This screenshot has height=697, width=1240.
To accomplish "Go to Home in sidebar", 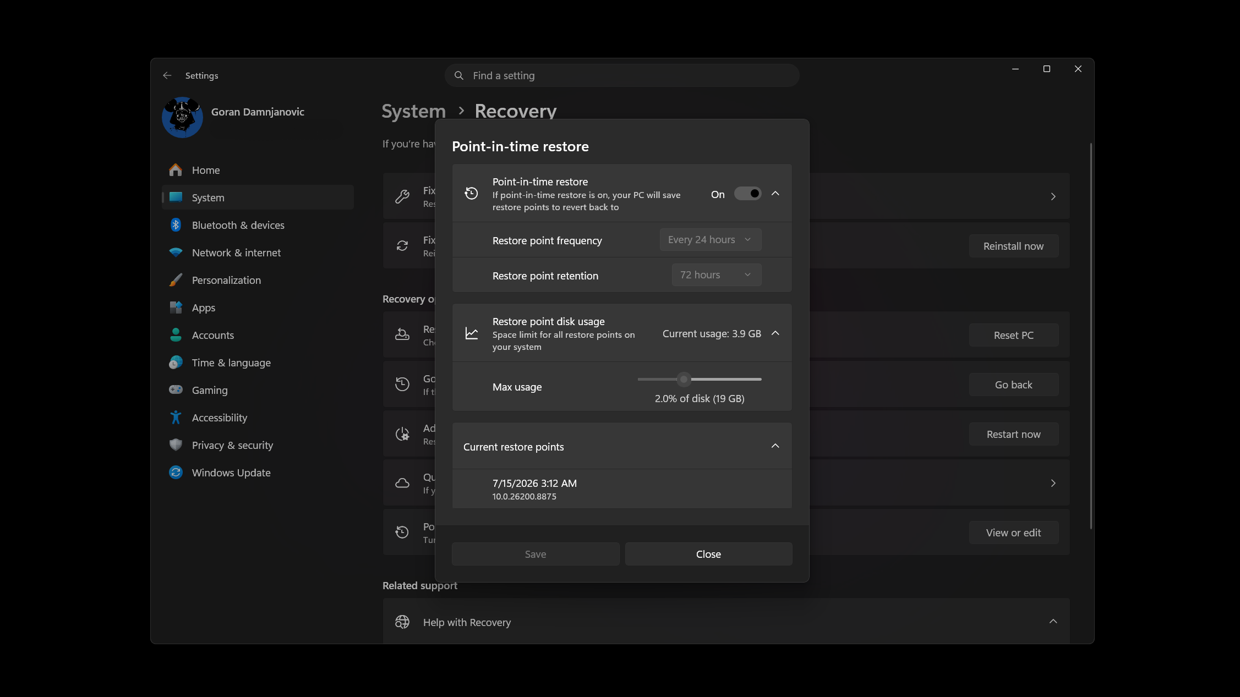I will (258, 170).
